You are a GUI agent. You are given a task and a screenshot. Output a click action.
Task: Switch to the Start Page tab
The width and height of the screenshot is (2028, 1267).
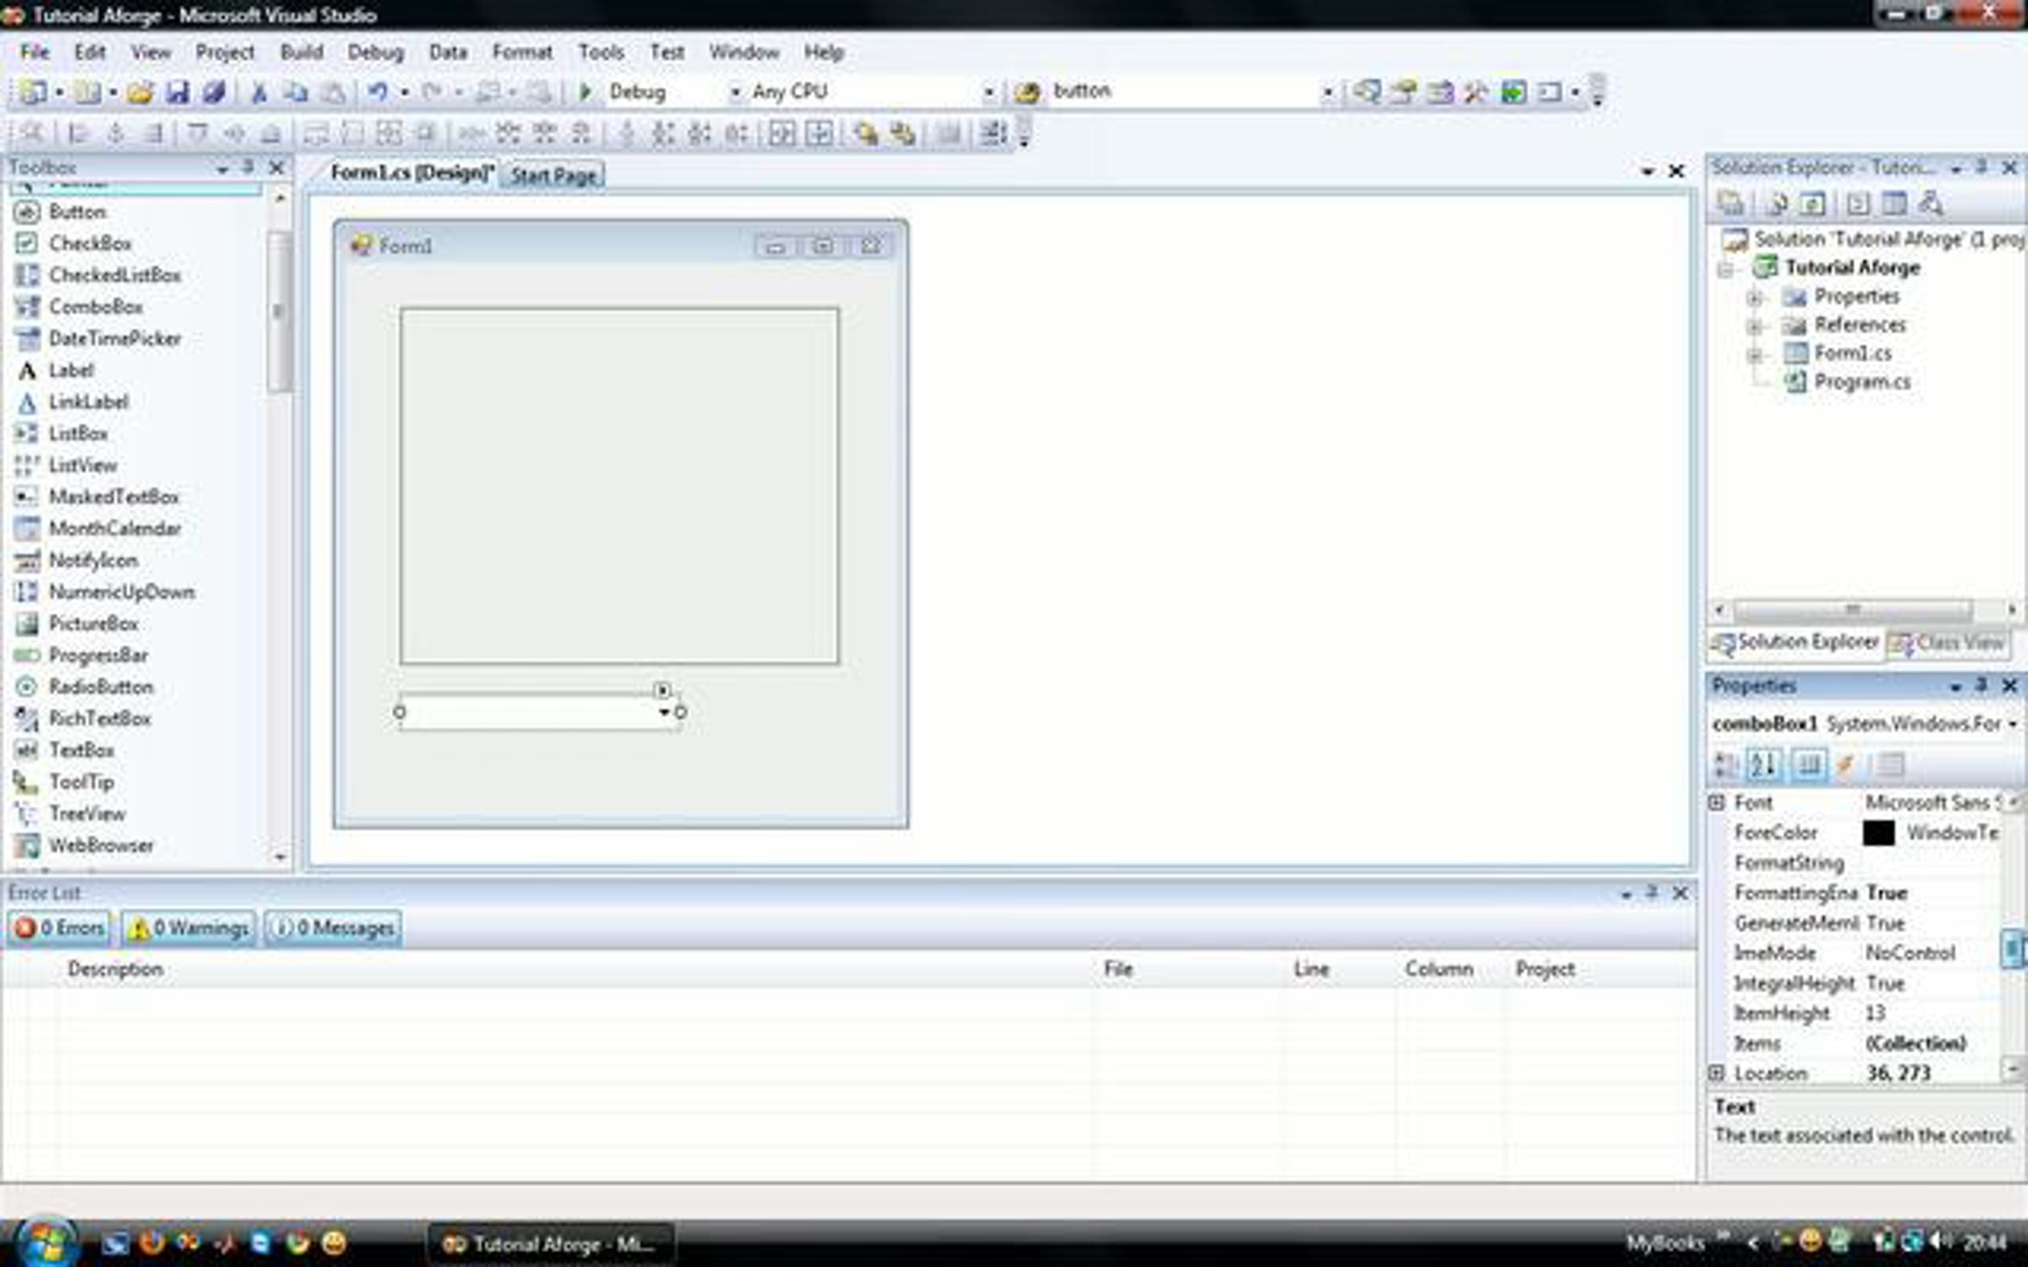tap(553, 175)
